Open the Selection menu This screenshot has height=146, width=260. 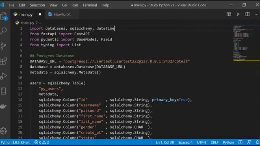[x=37, y=5]
